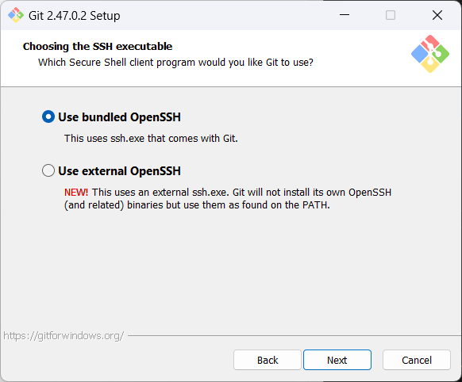Click the 'Use bundled OpenSSH' label text
The height and width of the screenshot is (382, 462).
click(x=119, y=117)
